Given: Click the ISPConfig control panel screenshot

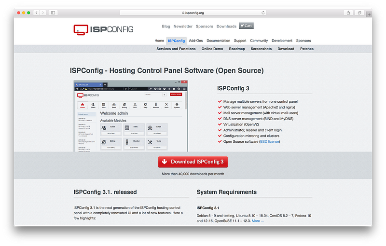Looking at the screenshot, I should coord(131,116).
